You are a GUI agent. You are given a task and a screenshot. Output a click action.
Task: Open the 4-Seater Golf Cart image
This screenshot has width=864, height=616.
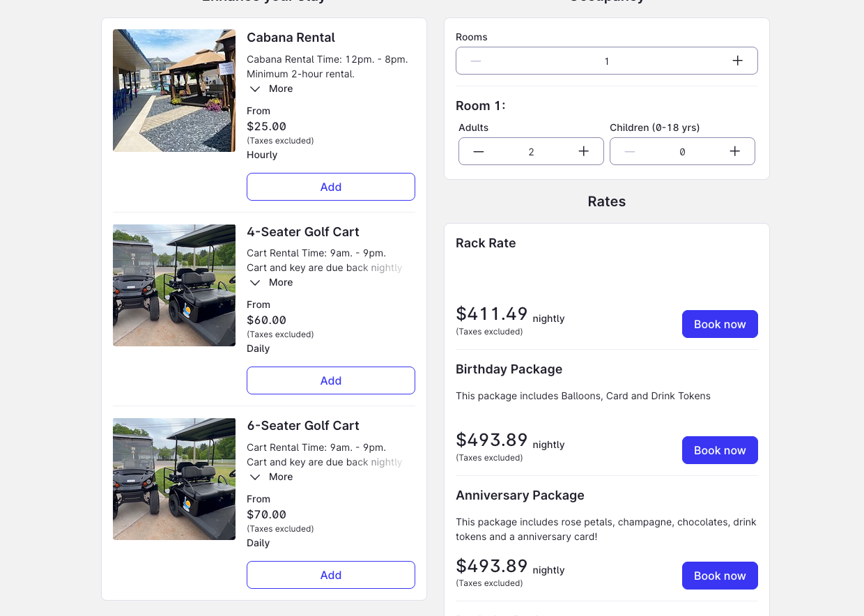173,285
